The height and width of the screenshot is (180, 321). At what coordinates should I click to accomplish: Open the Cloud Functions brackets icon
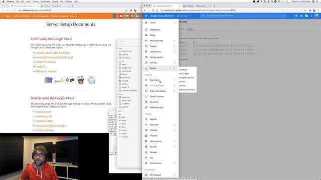[146, 96]
